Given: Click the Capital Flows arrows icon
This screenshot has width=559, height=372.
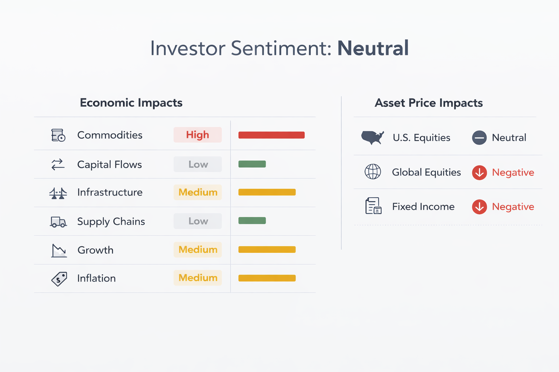Looking at the screenshot, I should [58, 165].
